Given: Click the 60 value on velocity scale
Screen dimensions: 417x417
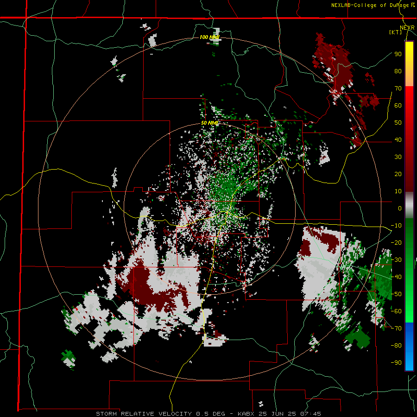Looking at the screenshot, I should pos(398,105).
